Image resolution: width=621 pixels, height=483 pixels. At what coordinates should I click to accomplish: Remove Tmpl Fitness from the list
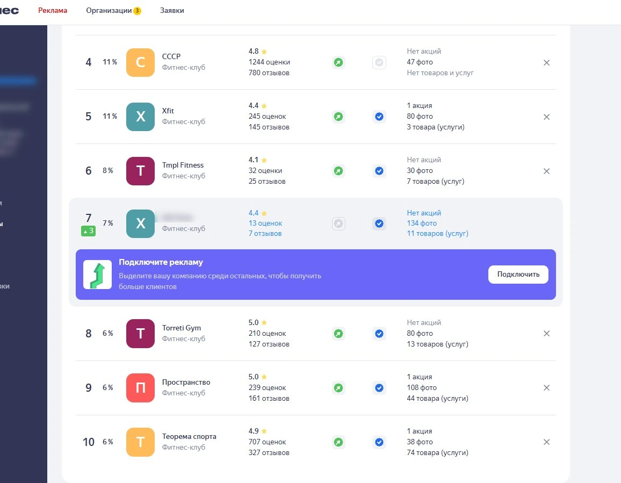pos(546,171)
